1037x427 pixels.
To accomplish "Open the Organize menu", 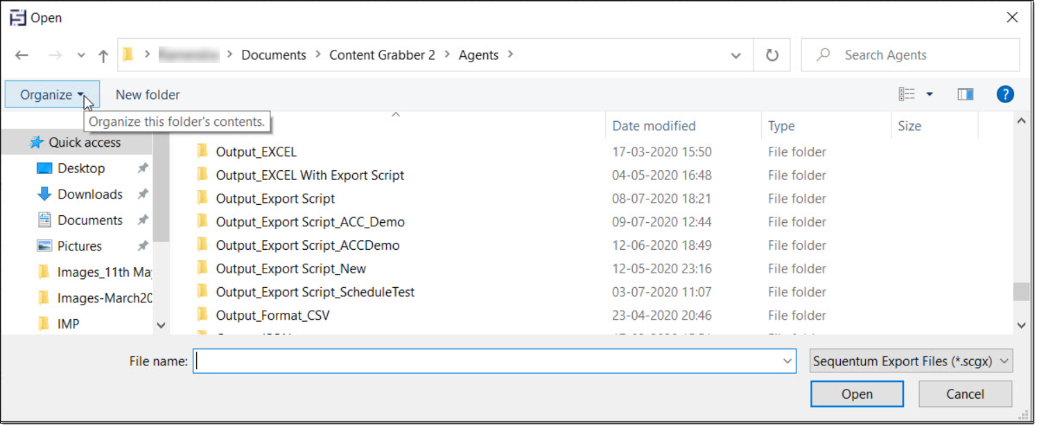I will pyautogui.click(x=51, y=95).
